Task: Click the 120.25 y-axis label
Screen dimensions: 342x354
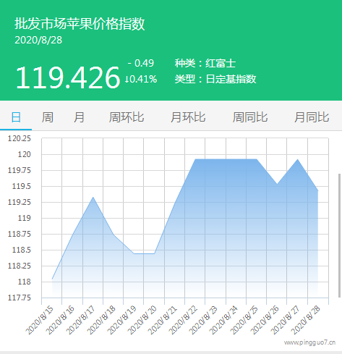Action: click(x=20, y=138)
